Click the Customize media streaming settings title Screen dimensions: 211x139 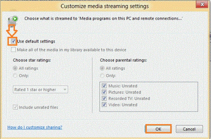coord(105,6)
